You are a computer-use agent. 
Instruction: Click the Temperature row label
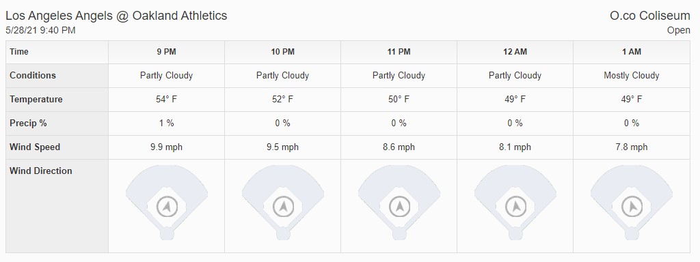pos(36,100)
